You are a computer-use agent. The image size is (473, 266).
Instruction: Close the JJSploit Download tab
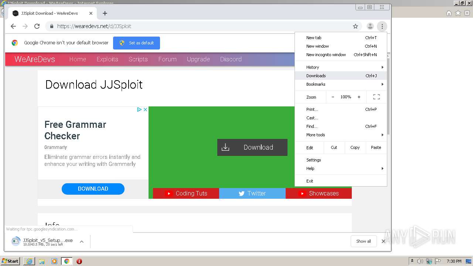91,13
